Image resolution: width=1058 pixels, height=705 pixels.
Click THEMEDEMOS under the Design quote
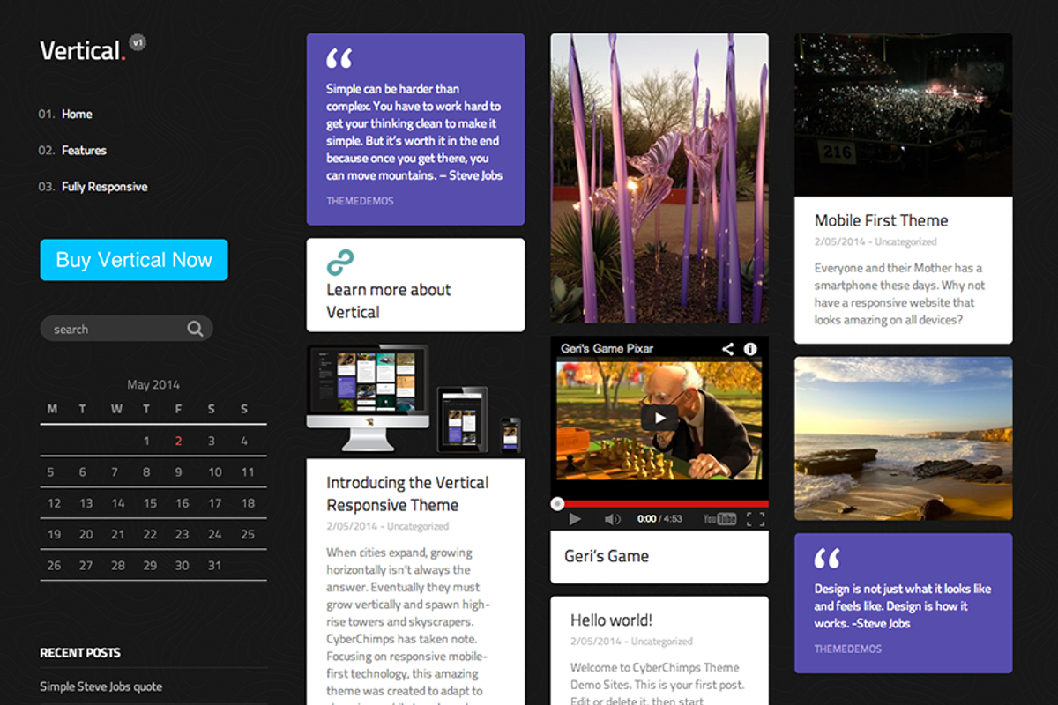coord(848,649)
